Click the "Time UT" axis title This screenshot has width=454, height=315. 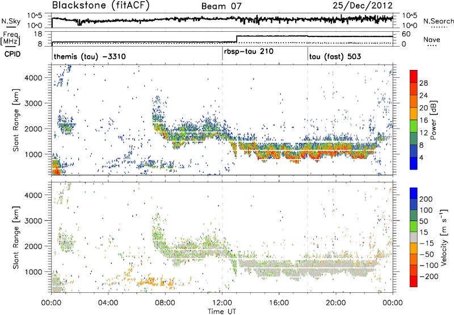pyautogui.click(x=222, y=312)
